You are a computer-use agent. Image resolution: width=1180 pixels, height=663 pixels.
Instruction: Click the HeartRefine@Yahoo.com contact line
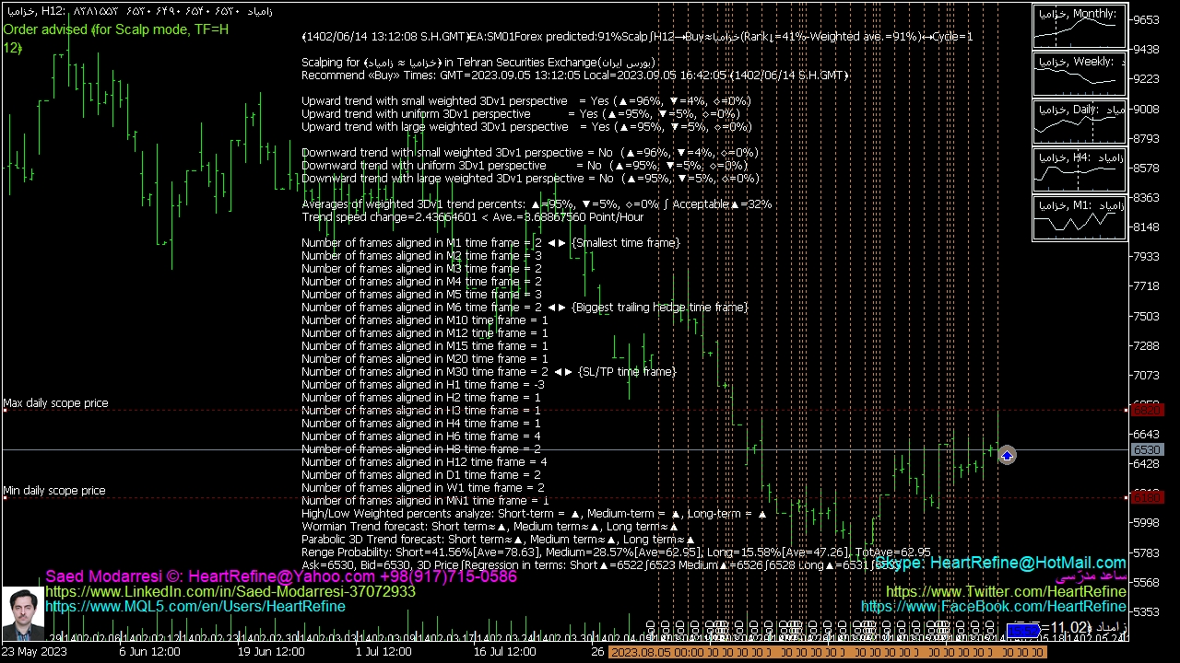(281, 576)
